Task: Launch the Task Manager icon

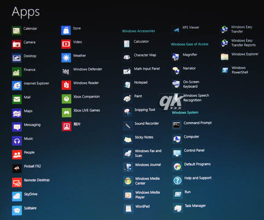Action: tap(178, 208)
